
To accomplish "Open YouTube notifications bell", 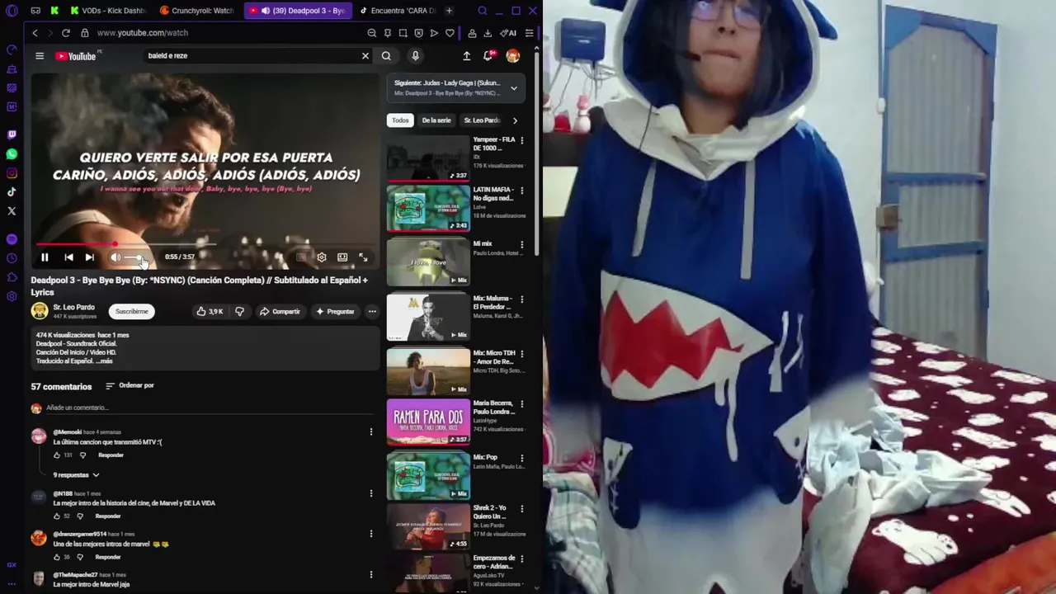I will pyautogui.click(x=488, y=56).
